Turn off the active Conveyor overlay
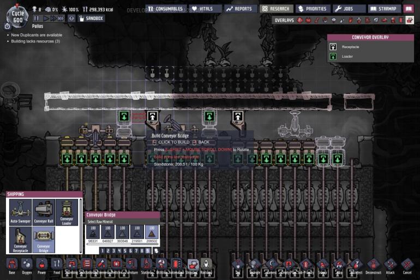 (410, 20)
